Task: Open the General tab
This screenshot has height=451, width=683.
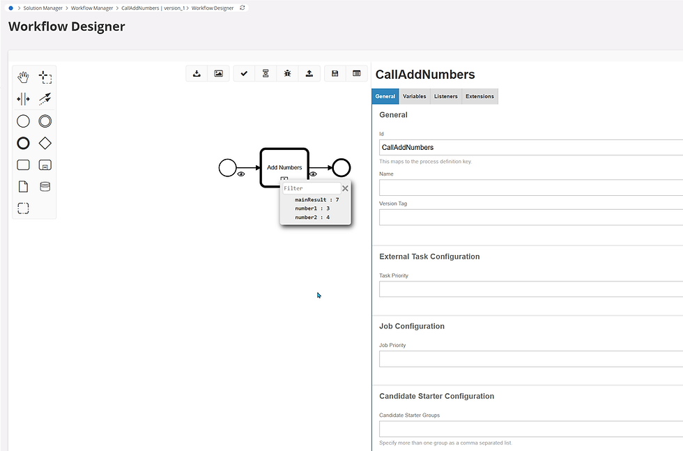Action: [385, 96]
